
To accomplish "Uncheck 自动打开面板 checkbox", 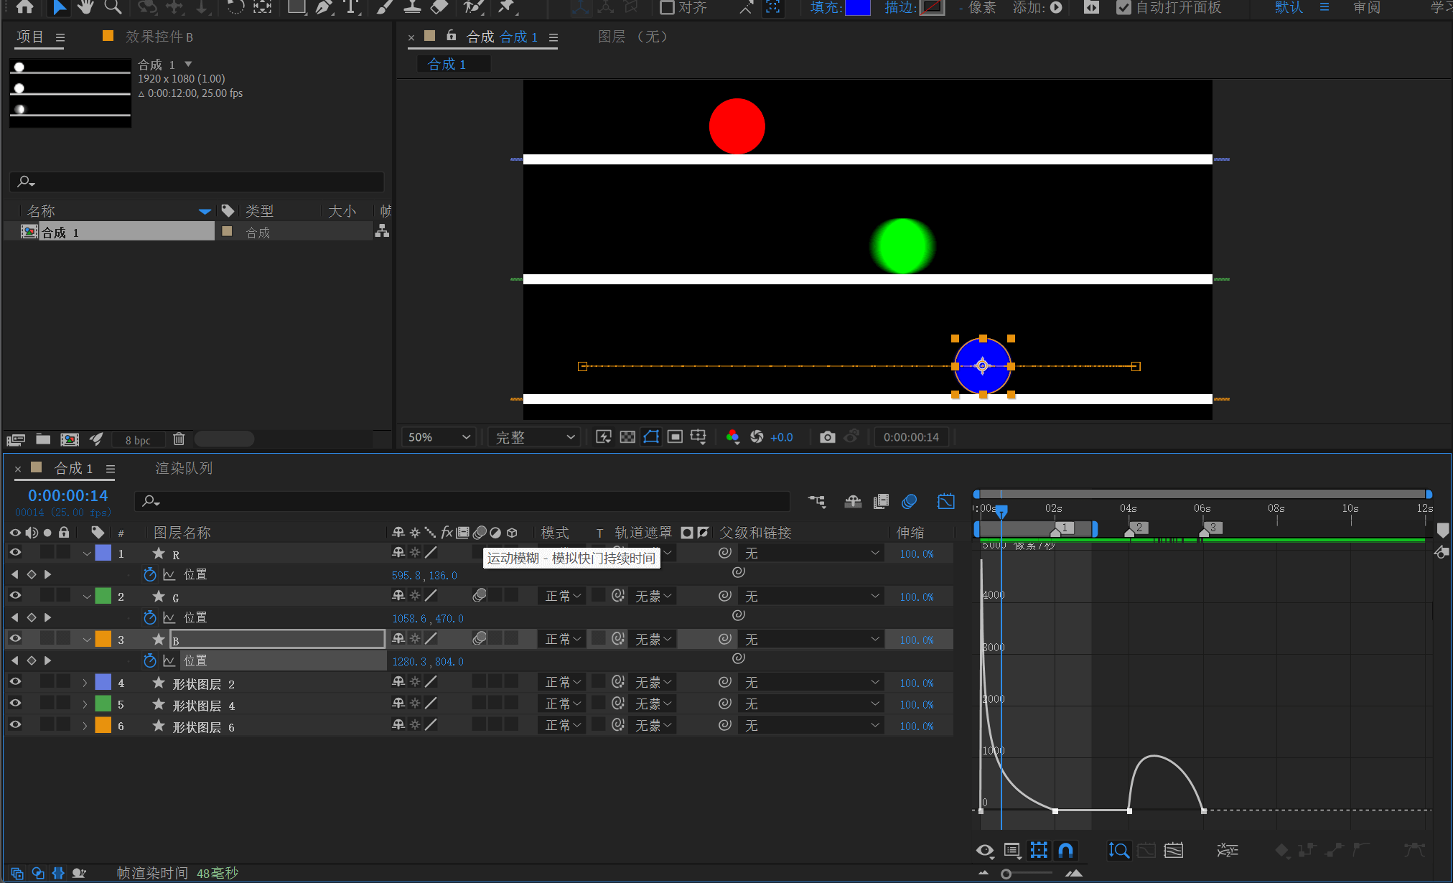I will coord(1124,7).
